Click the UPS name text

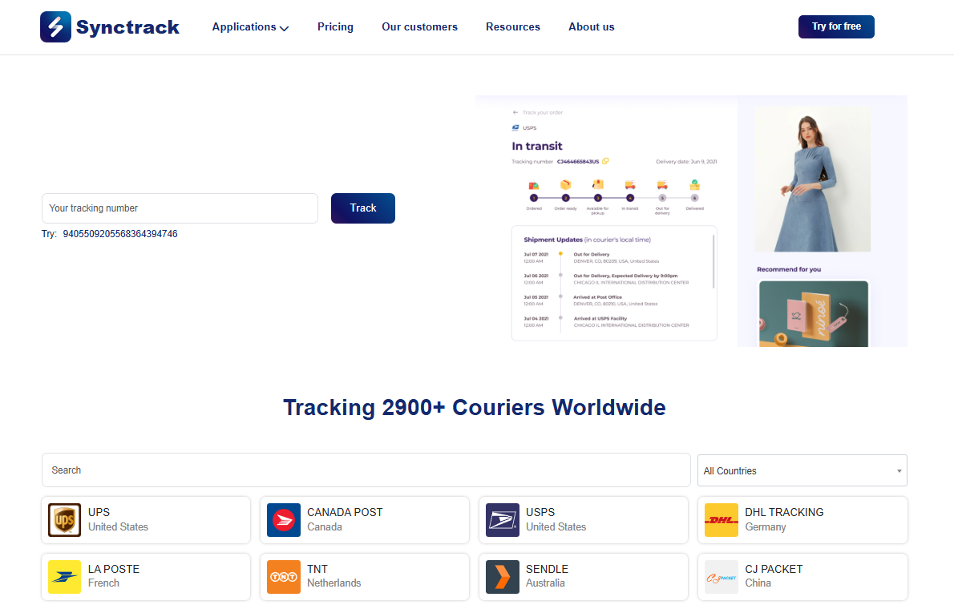click(99, 512)
